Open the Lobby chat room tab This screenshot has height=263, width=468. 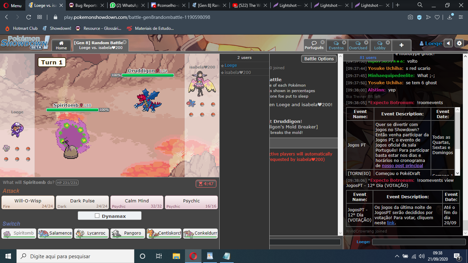coord(380,45)
